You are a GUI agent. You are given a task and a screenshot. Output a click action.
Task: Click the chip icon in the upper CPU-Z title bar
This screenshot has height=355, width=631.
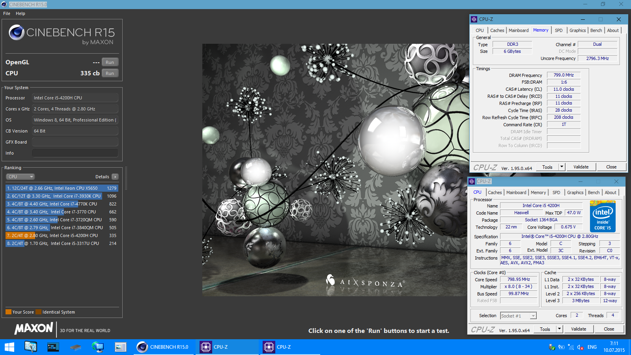[x=474, y=19]
